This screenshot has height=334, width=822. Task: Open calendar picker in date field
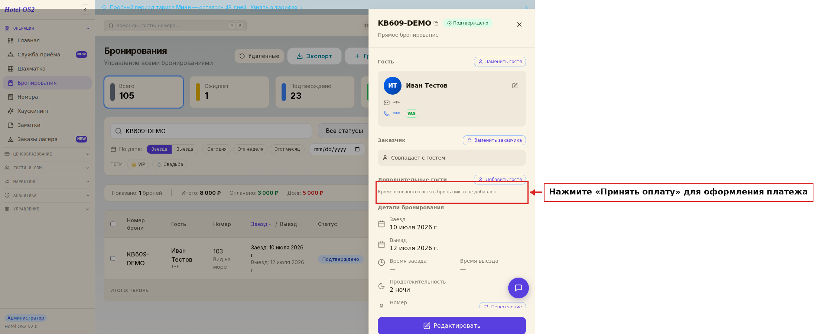click(357, 149)
